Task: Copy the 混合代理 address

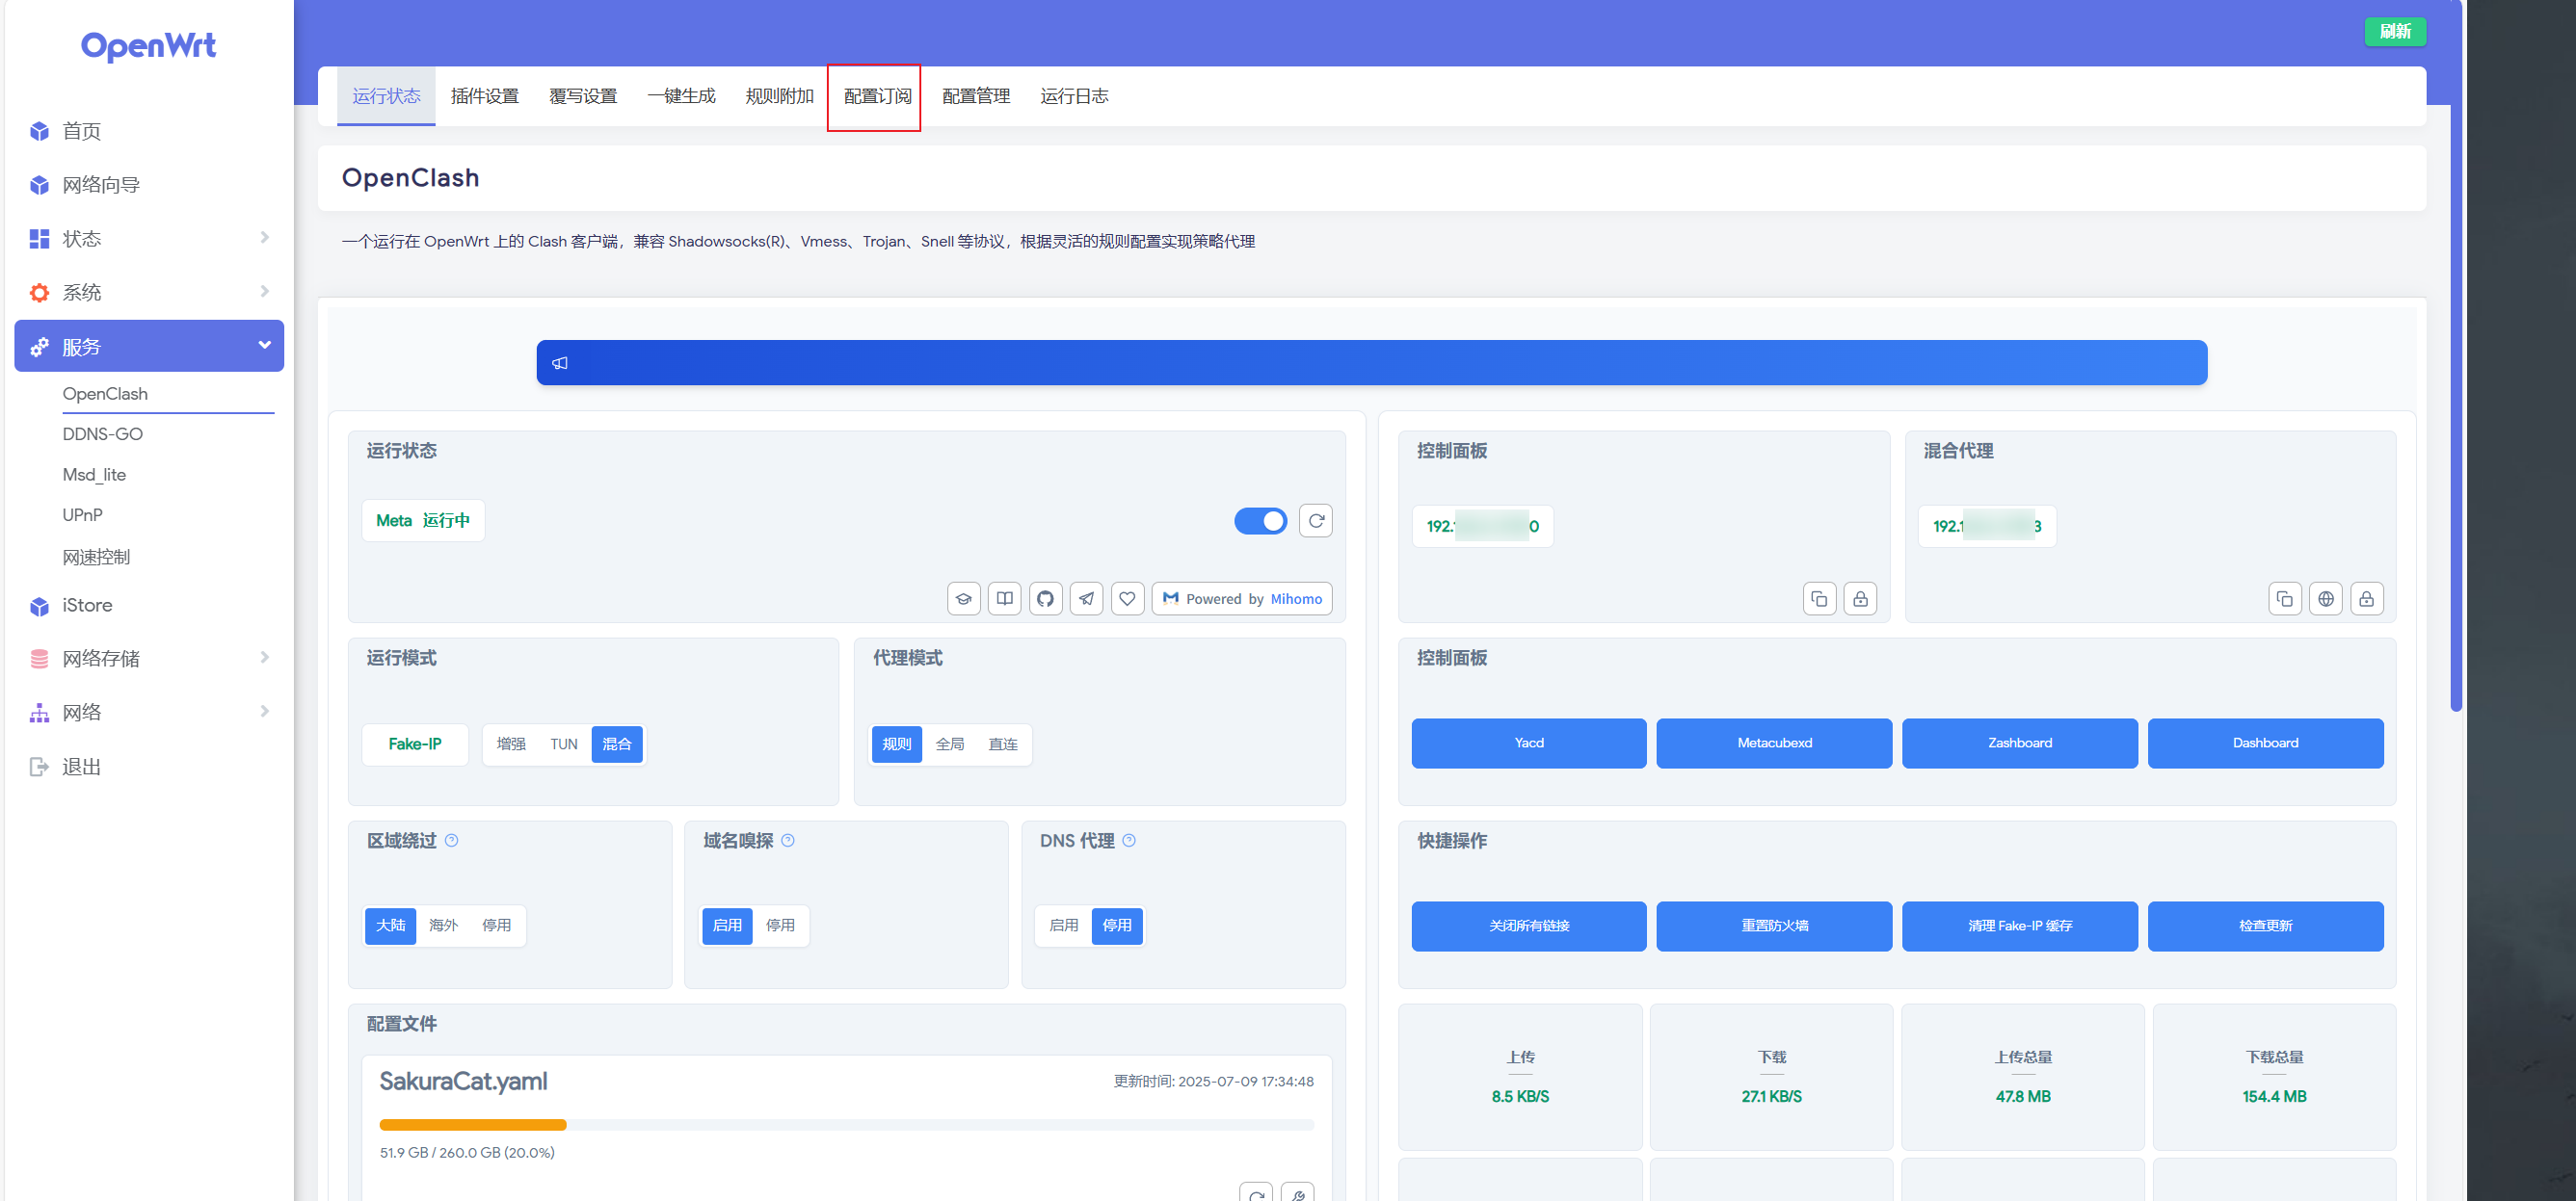Action: [2285, 598]
